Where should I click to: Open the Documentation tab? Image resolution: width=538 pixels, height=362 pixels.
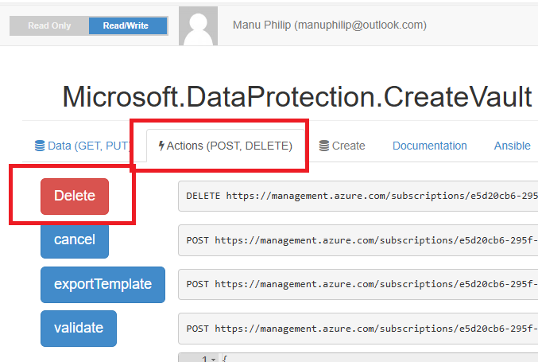tap(430, 146)
